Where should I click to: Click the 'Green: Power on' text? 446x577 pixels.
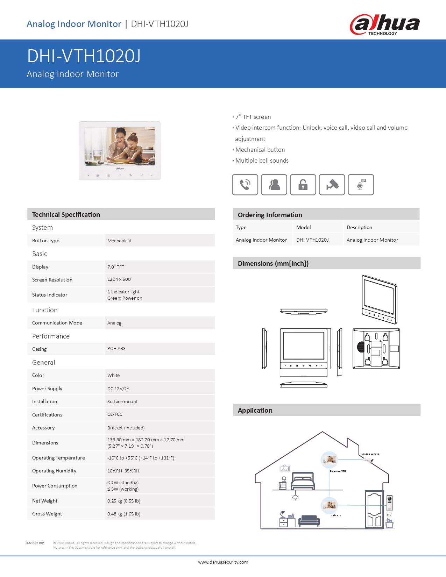point(125,298)
